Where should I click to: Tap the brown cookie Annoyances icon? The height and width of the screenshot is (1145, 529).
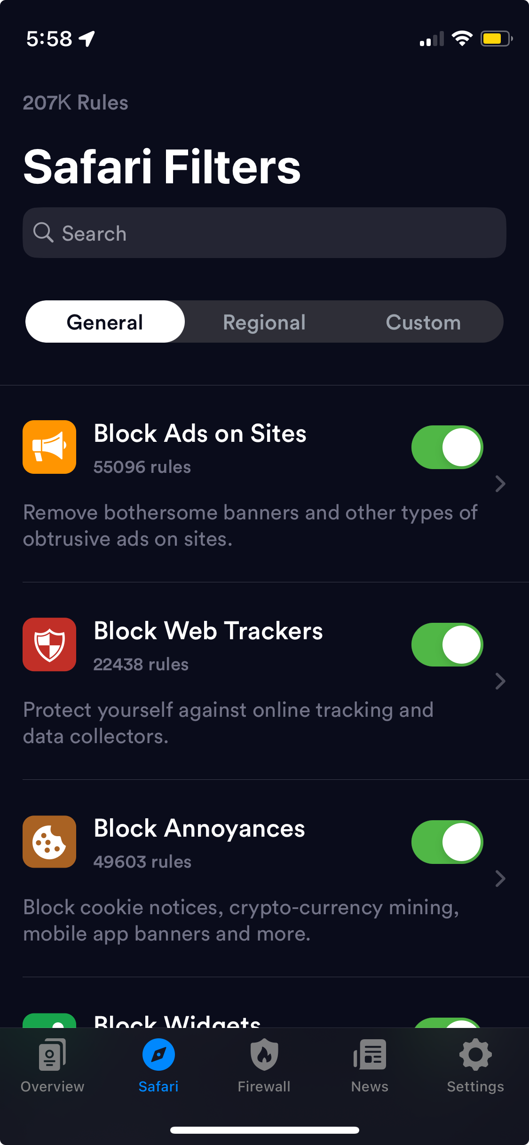pyautogui.click(x=49, y=841)
